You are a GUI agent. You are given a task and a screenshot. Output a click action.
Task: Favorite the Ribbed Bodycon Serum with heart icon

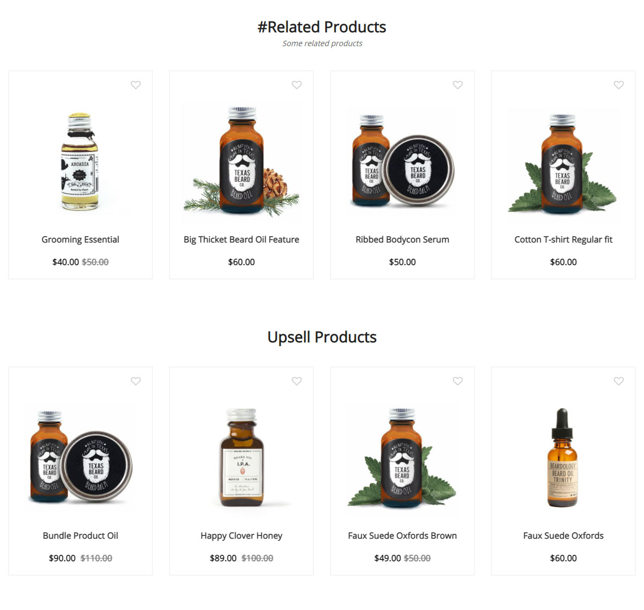pos(458,85)
